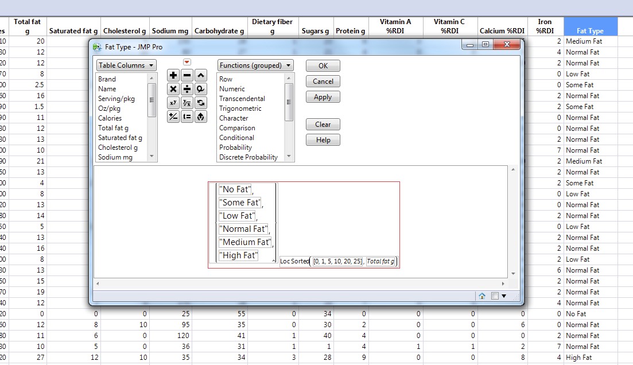
Task: Open the red triangle formula editor menu
Action: [x=186, y=61]
